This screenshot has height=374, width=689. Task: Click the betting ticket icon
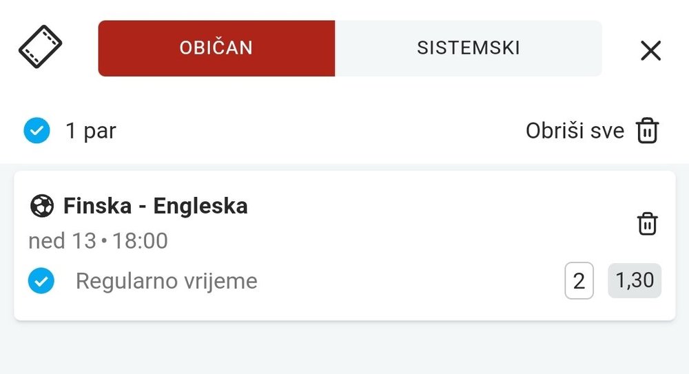[x=40, y=48]
